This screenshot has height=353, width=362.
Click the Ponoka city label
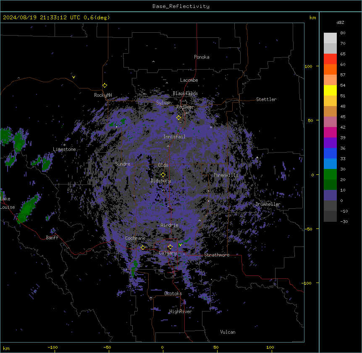point(202,57)
